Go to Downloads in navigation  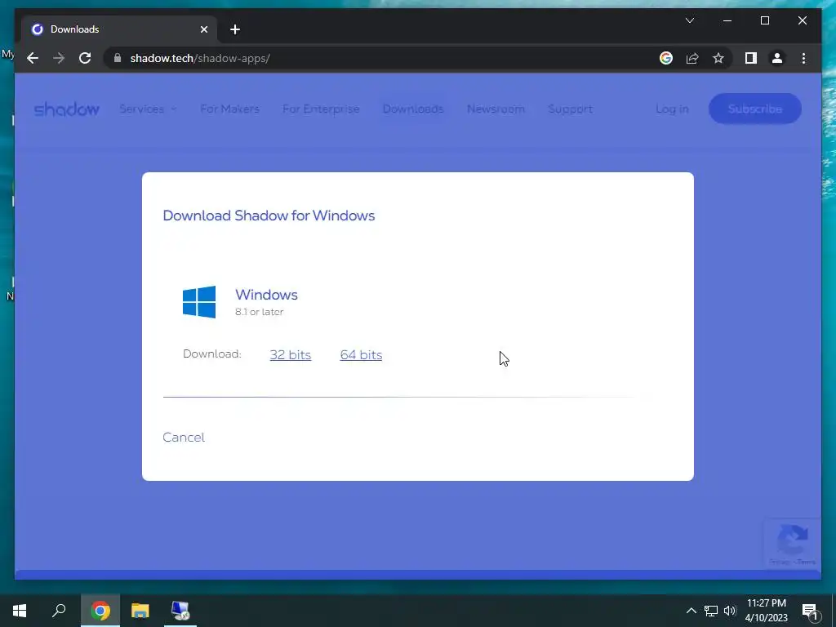click(412, 109)
